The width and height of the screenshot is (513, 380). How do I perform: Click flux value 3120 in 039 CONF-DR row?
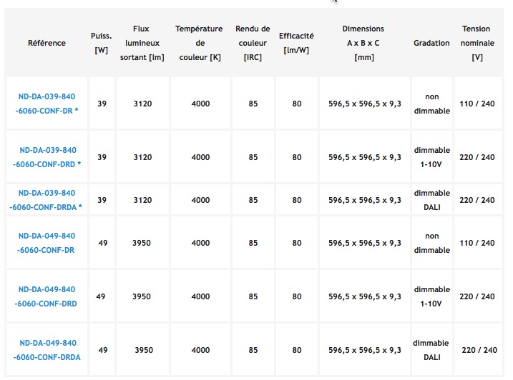point(142,104)
